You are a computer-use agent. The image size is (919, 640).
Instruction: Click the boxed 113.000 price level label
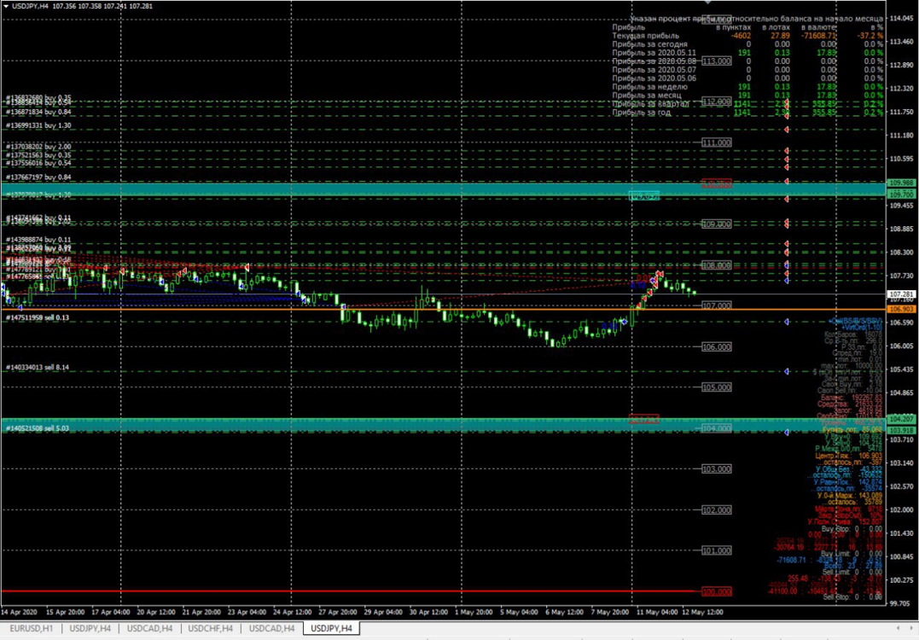716,61
